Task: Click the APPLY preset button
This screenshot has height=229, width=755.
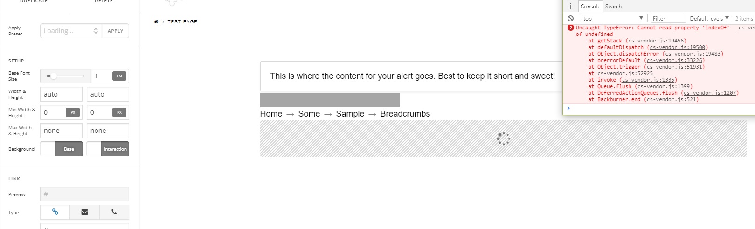Action: pyautogui.click(x=115, y=31)
